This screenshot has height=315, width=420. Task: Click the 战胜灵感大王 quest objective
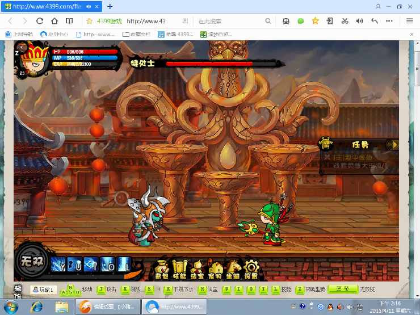tap(361, 166)
